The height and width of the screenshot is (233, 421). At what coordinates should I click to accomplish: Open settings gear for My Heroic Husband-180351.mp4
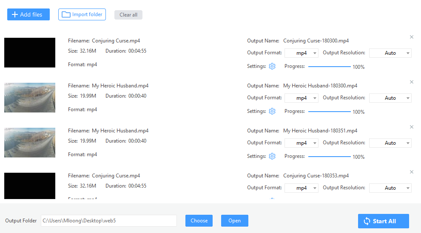pos(272,156)
